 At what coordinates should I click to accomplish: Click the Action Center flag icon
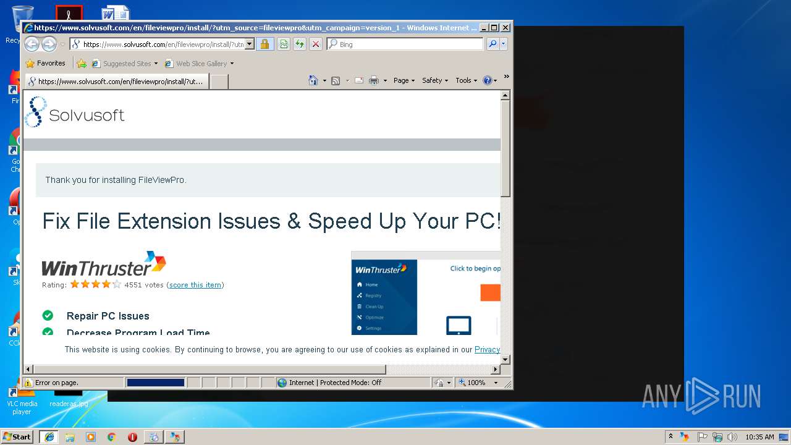click(702, 436)
